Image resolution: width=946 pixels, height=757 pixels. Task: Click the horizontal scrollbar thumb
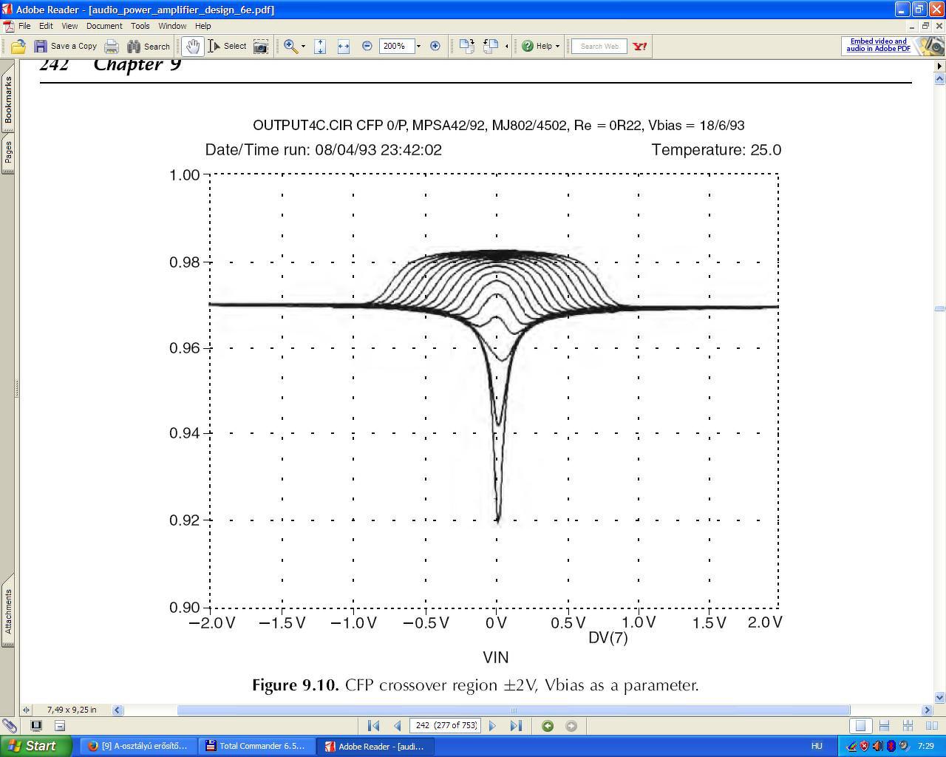point(514,710)
